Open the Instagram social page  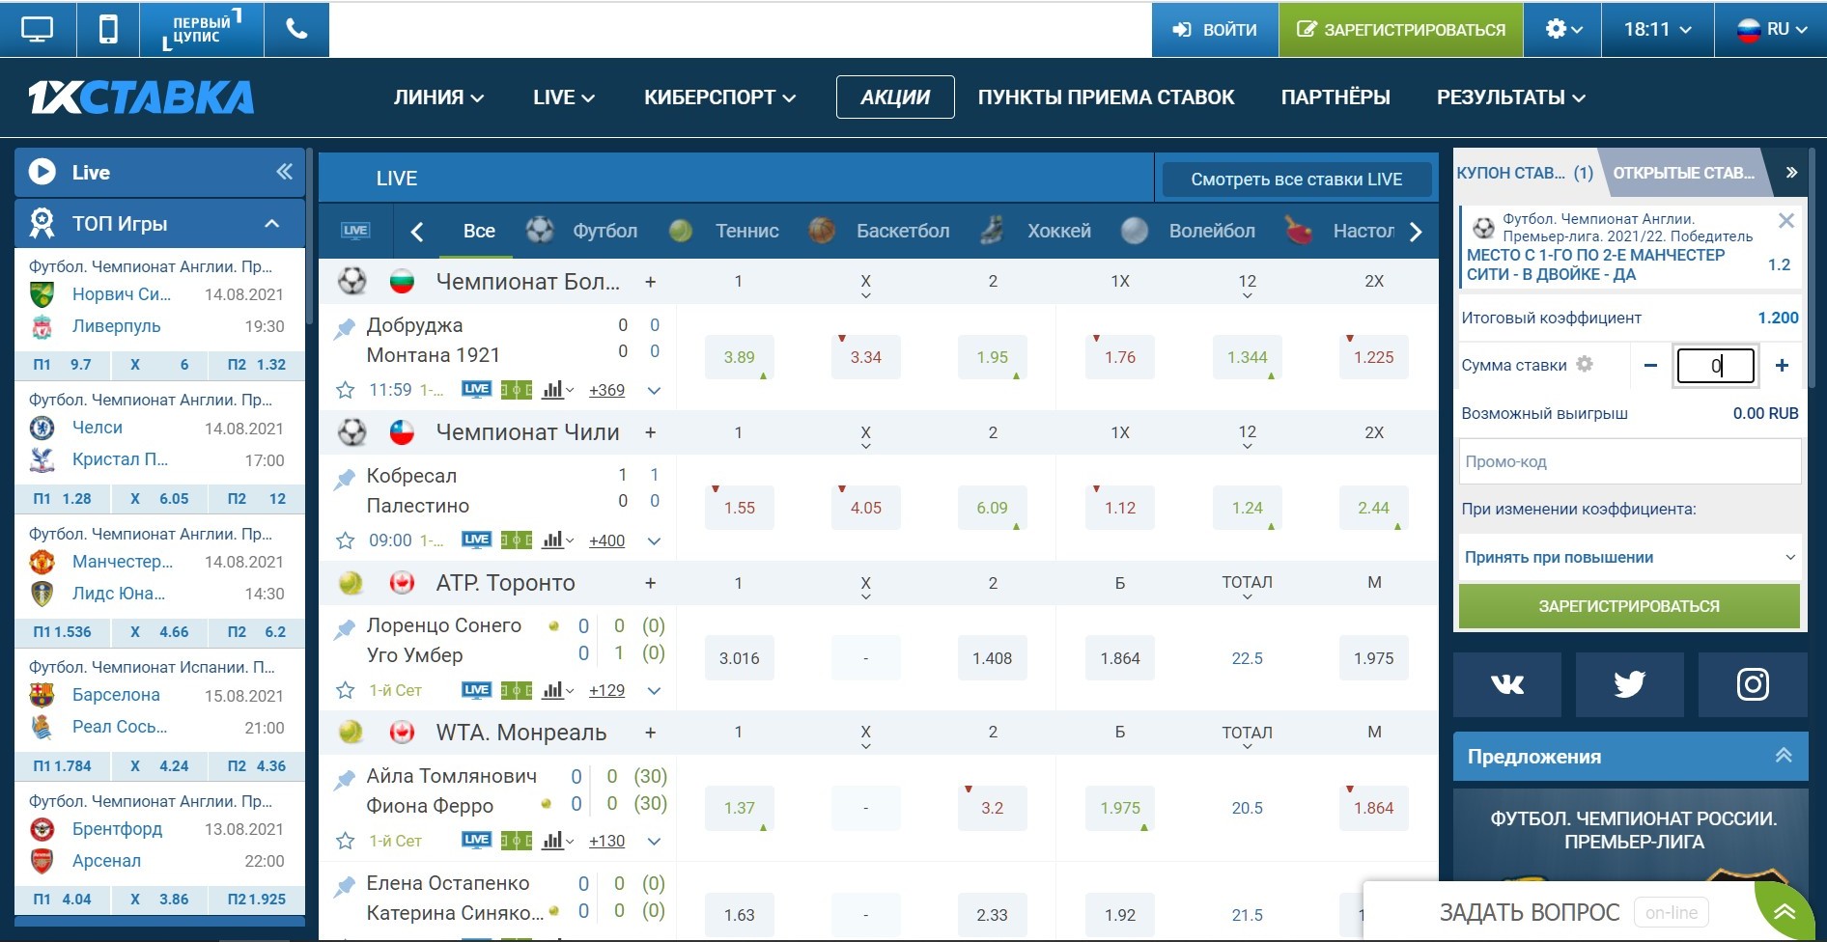[x=1753, y=684]
